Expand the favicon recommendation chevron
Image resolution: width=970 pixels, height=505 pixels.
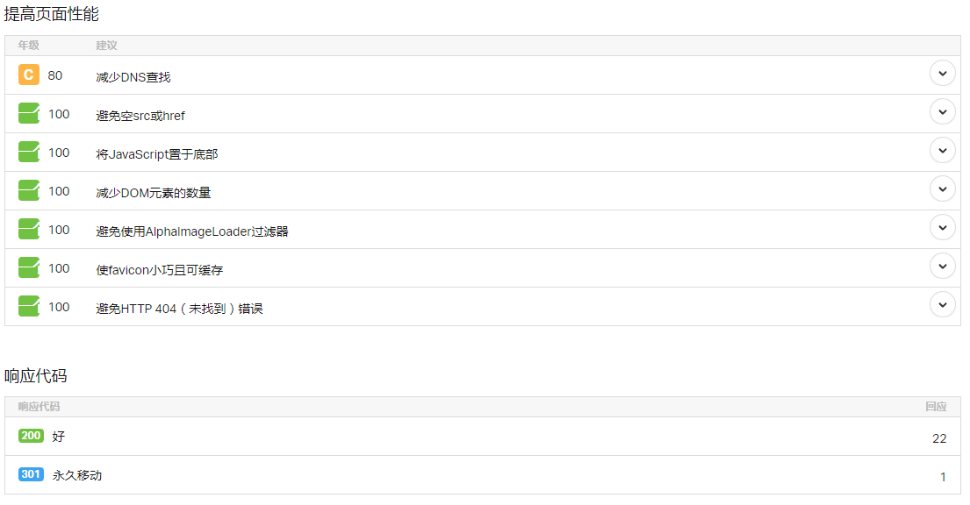pos(942,267)
